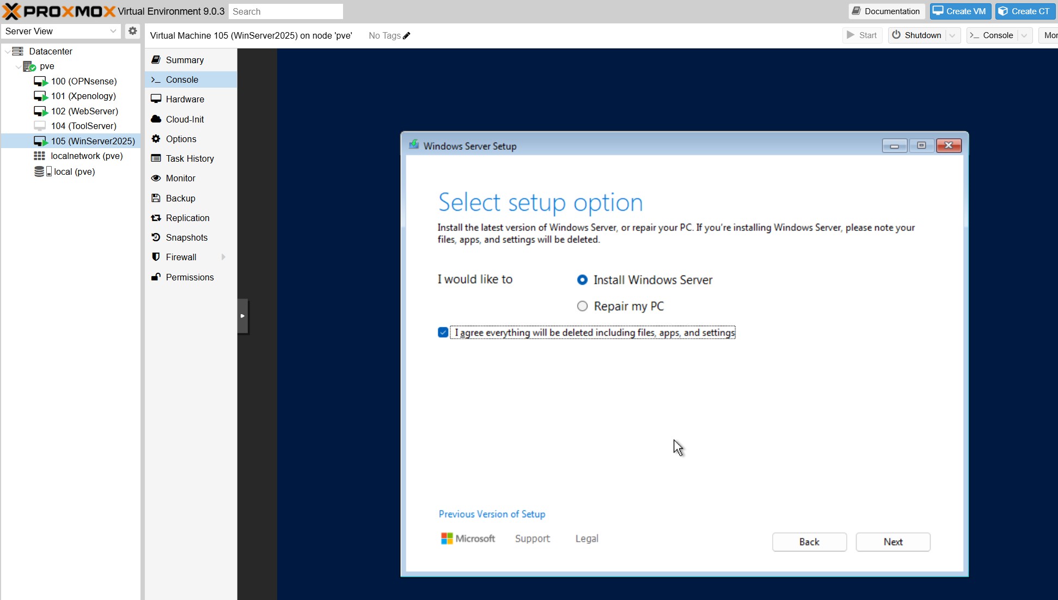The image size is (1058, 600).
Task: Expand the Firewall submenu arrow
Action: [x=223, y=257]
